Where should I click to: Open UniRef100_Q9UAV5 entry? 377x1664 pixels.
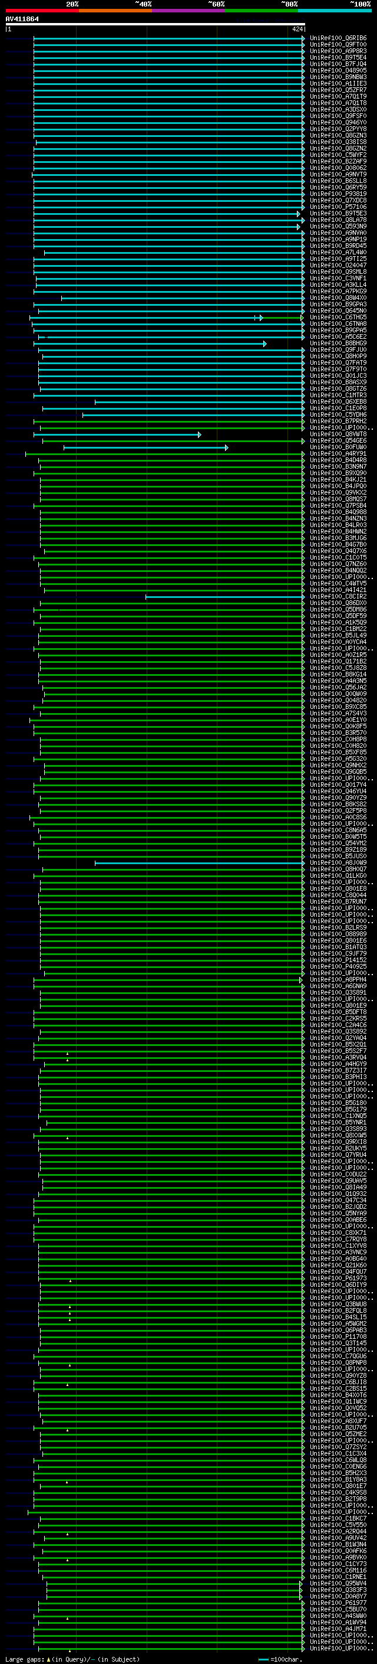tap(338, 1182)
